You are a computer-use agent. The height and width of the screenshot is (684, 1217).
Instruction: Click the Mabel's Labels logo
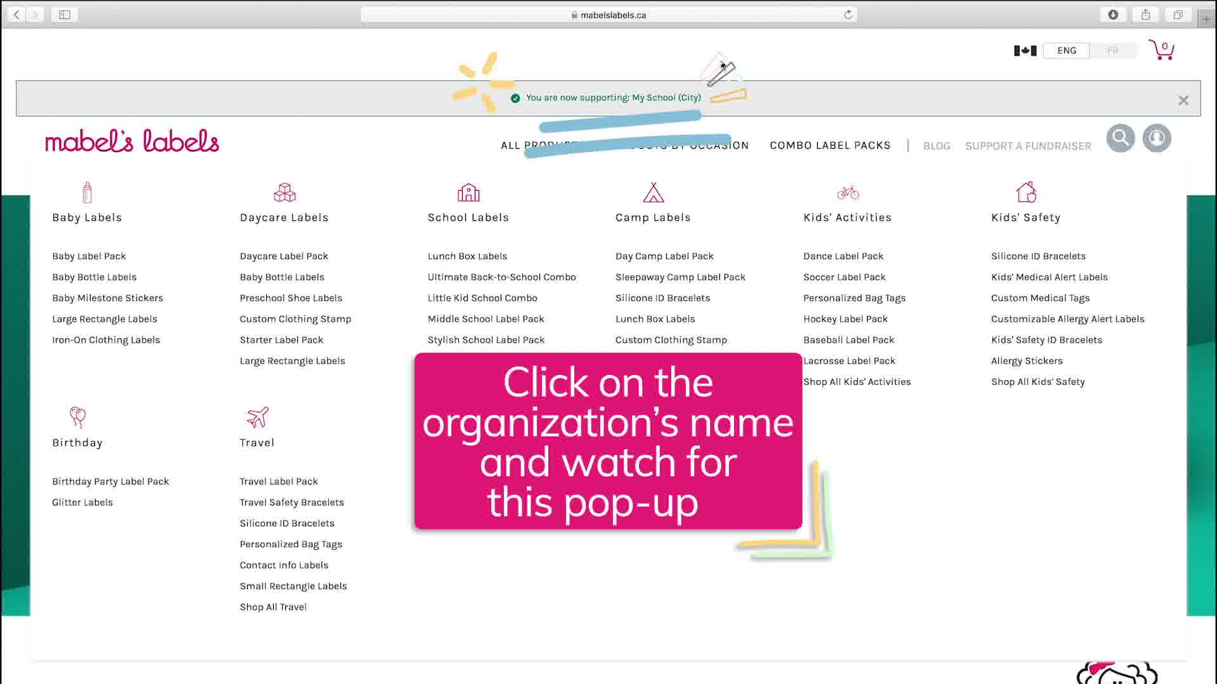point(132,141)
